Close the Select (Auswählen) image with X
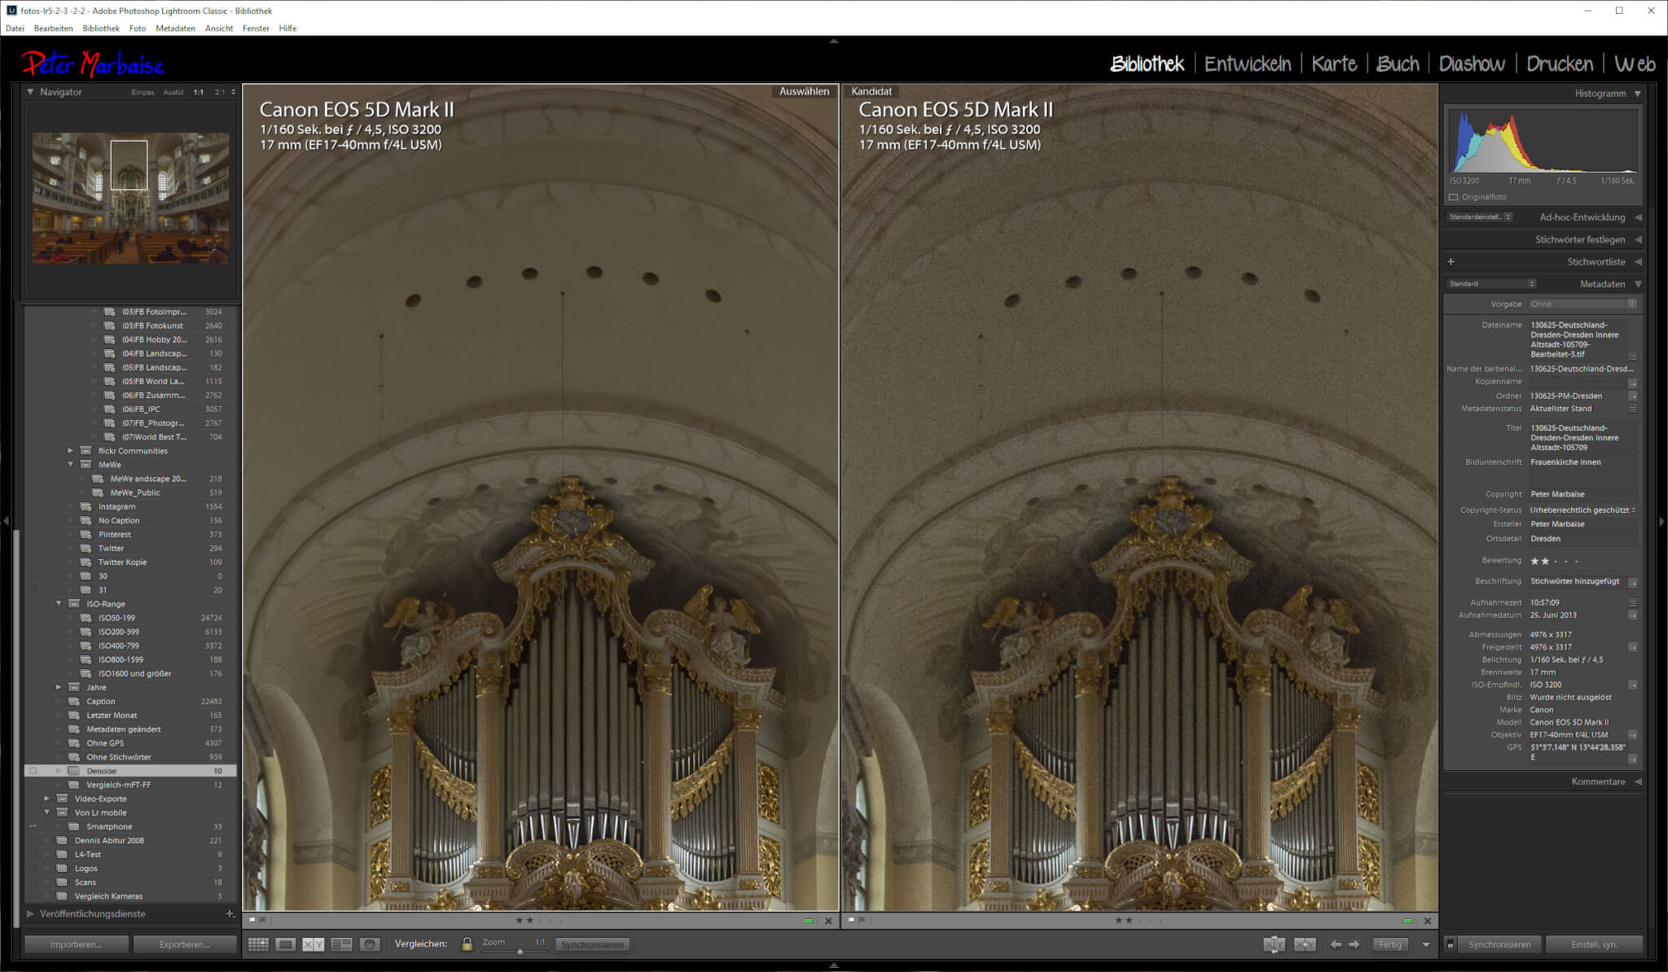Image resolution: width=1668 pixels, height=972 pixels. click(828, 921)
